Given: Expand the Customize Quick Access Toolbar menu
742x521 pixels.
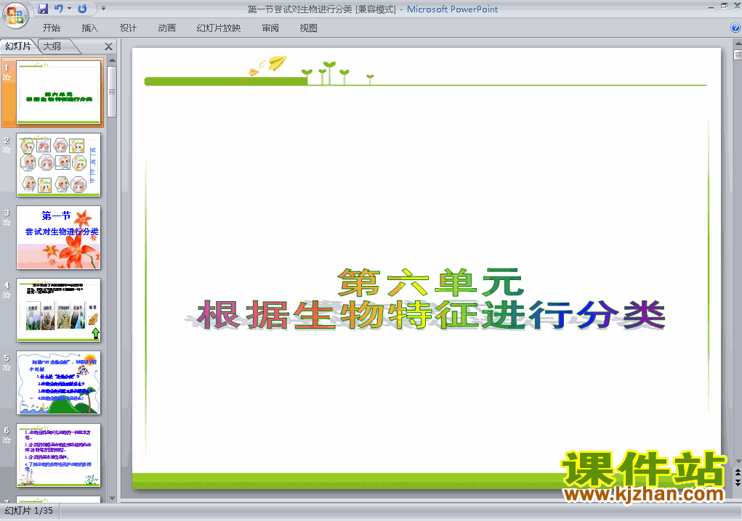Looking at the screenshot, I should 104,9.
